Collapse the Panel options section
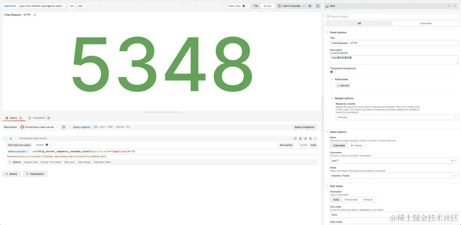Image resolution: width=461 pixels, height=225 pixels. pos(327,32)
